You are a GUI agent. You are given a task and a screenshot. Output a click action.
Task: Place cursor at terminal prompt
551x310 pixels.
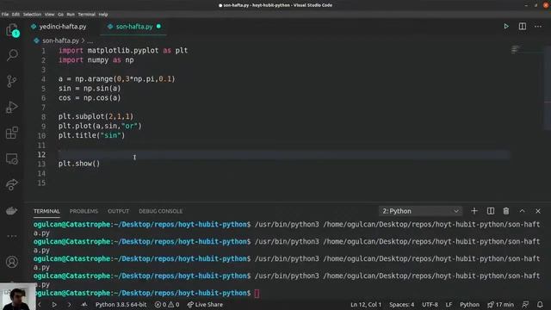(x=257, y=293)
